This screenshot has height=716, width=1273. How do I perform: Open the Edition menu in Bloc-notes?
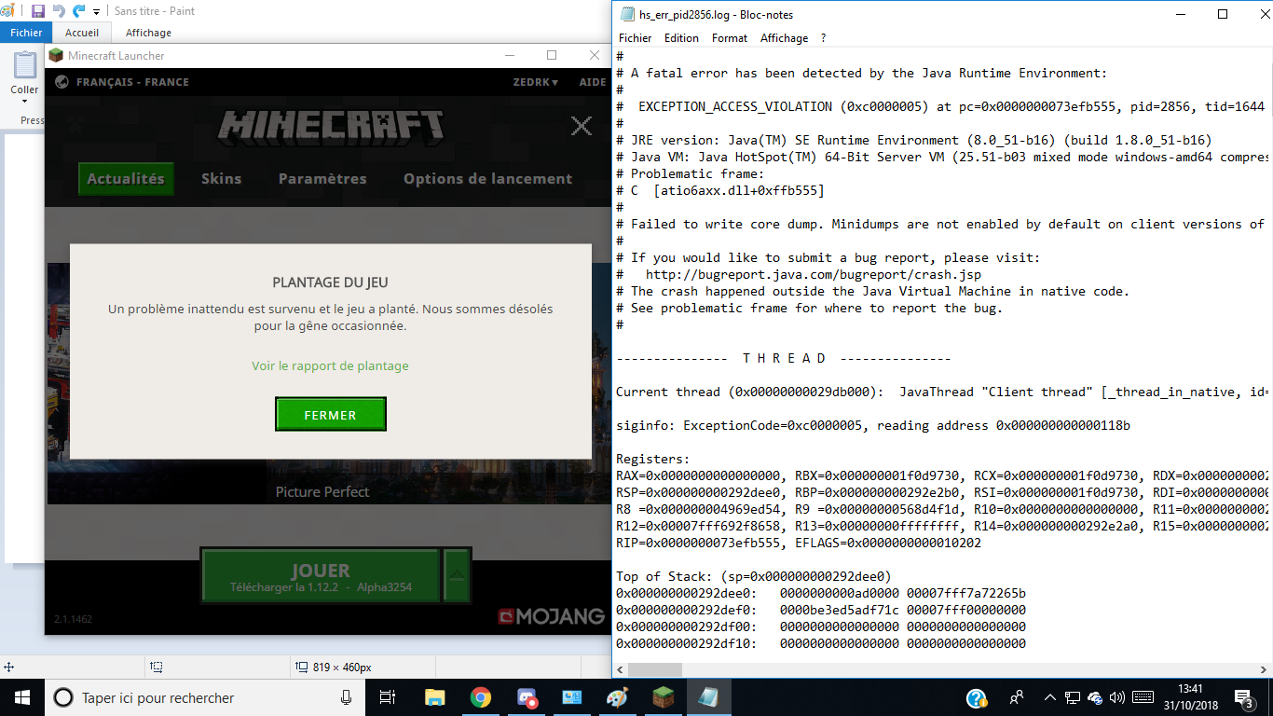click(681, 38)
